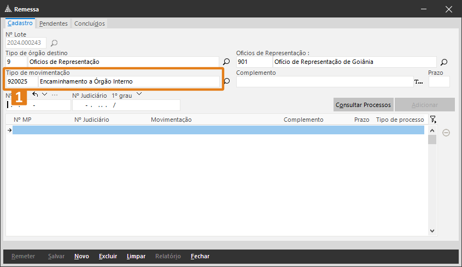462x267 pixels.
Task: Focus the Prazo input field
Action: pyautogui.click(x=439, y=81)
